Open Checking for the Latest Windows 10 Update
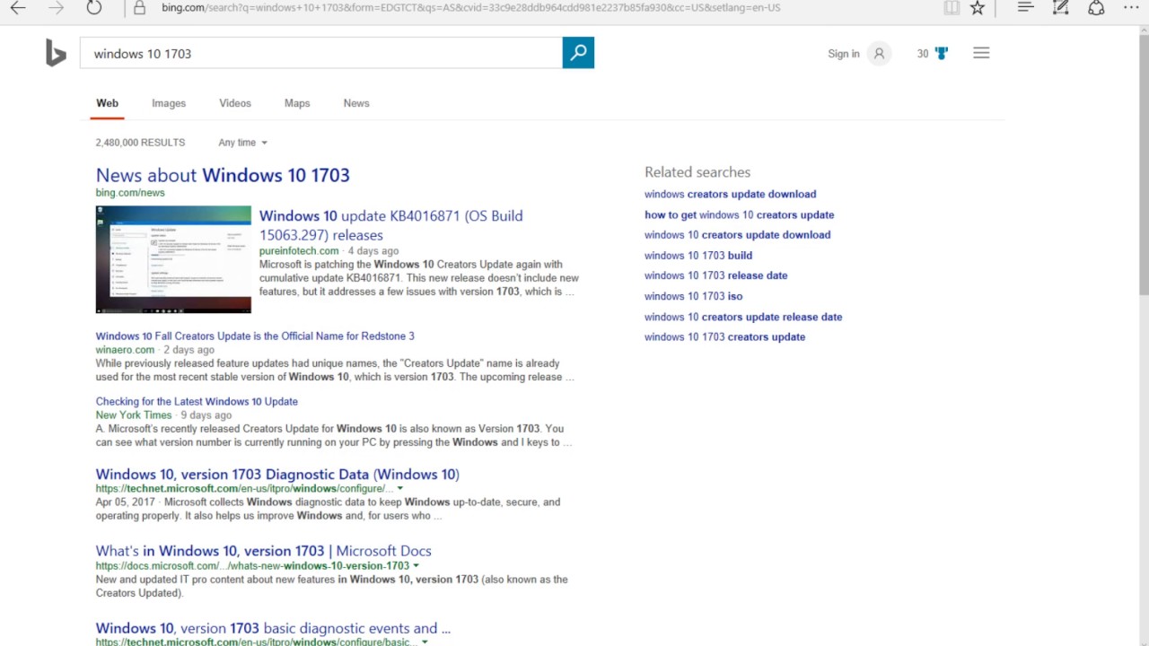Image resolution: width=1149 pixels, height=646 pixels. (197, 402)
